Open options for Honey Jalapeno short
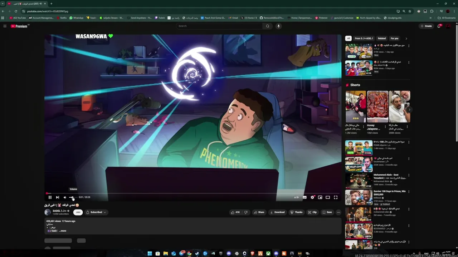The image size is (458, 257). (x=385, y=127)
